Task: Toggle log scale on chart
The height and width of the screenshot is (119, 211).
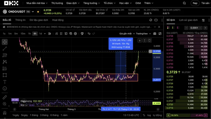Action: click(x=149, y=115)
